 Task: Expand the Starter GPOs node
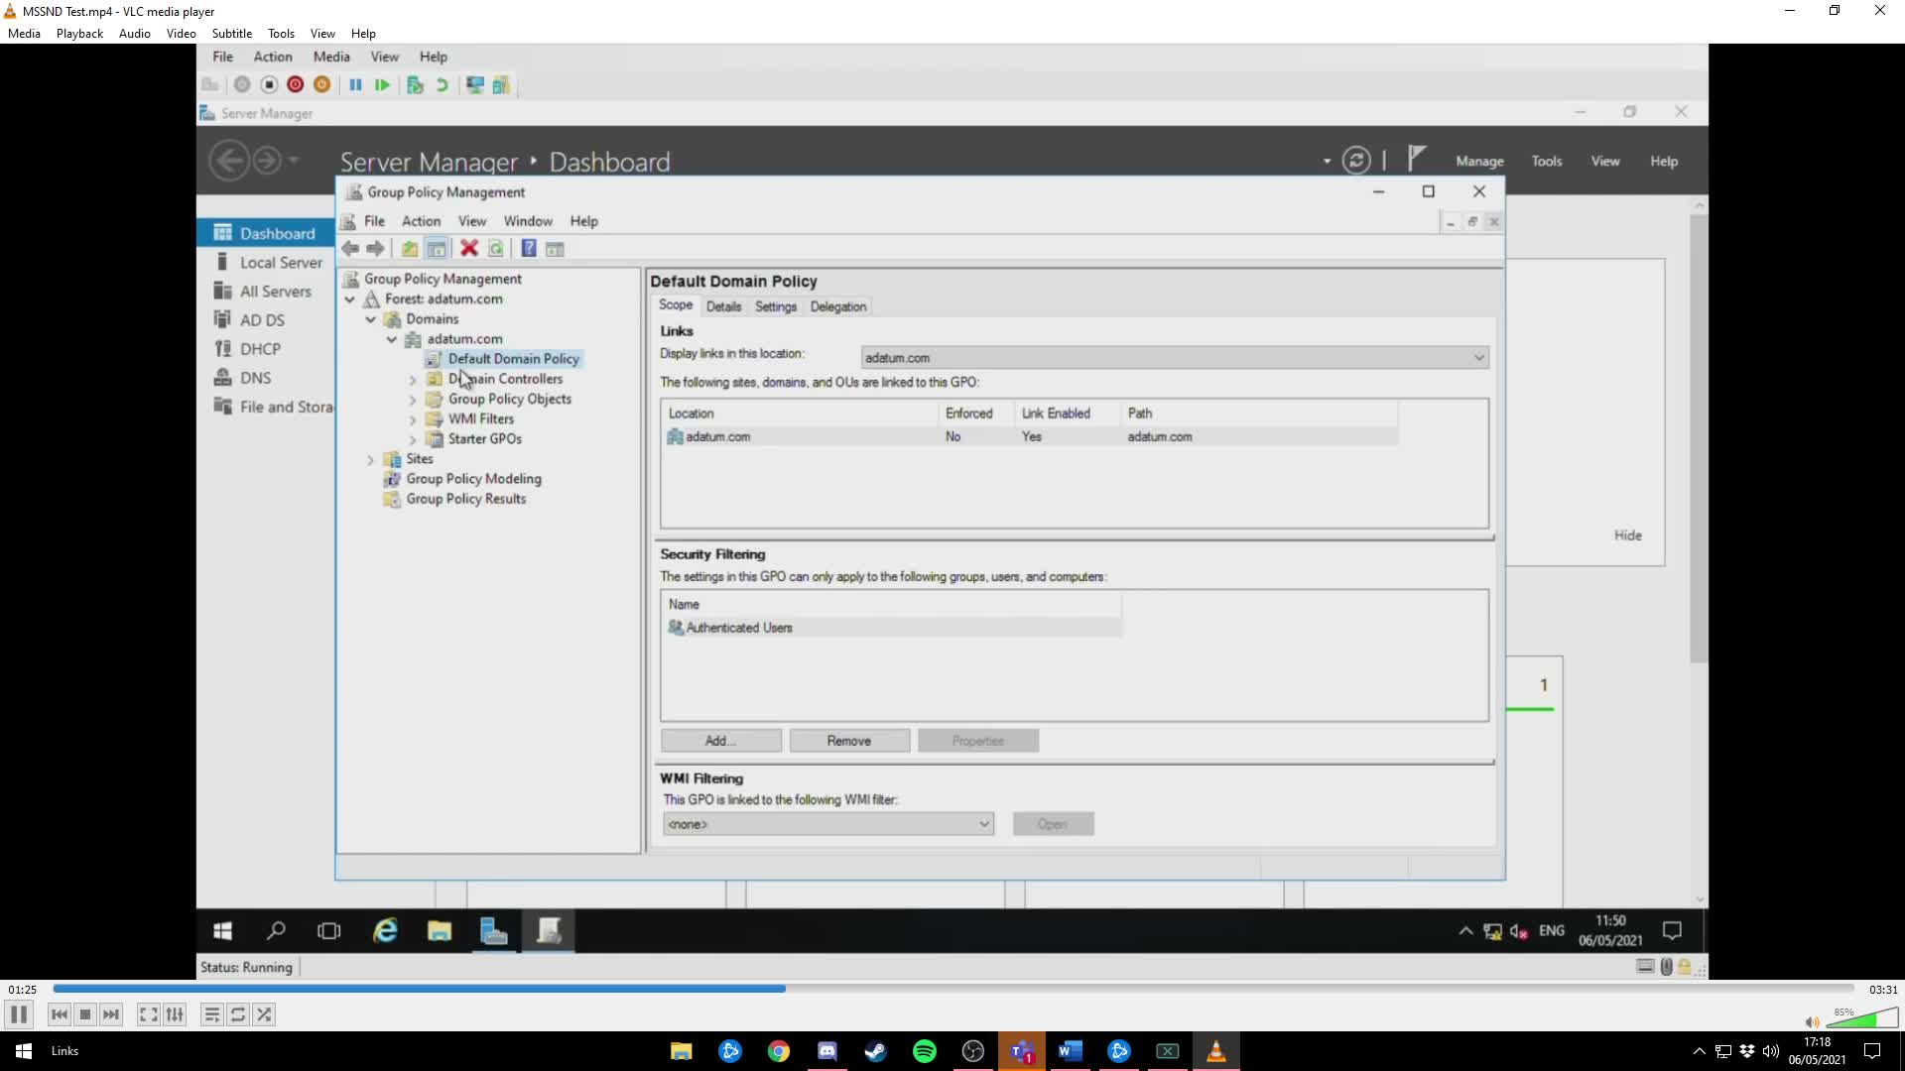413,439
